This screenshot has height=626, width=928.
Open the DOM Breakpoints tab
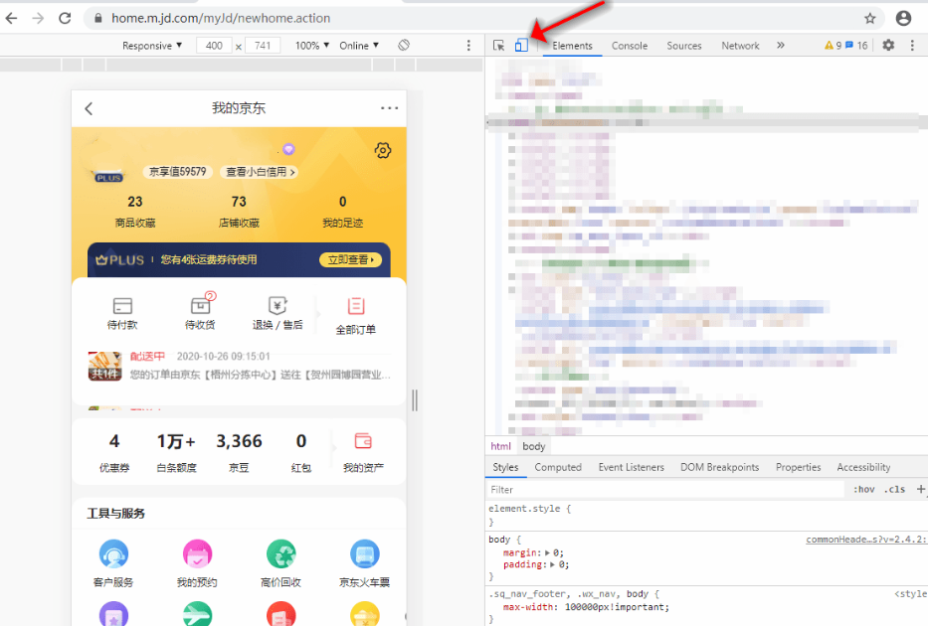tap(720, 467)
